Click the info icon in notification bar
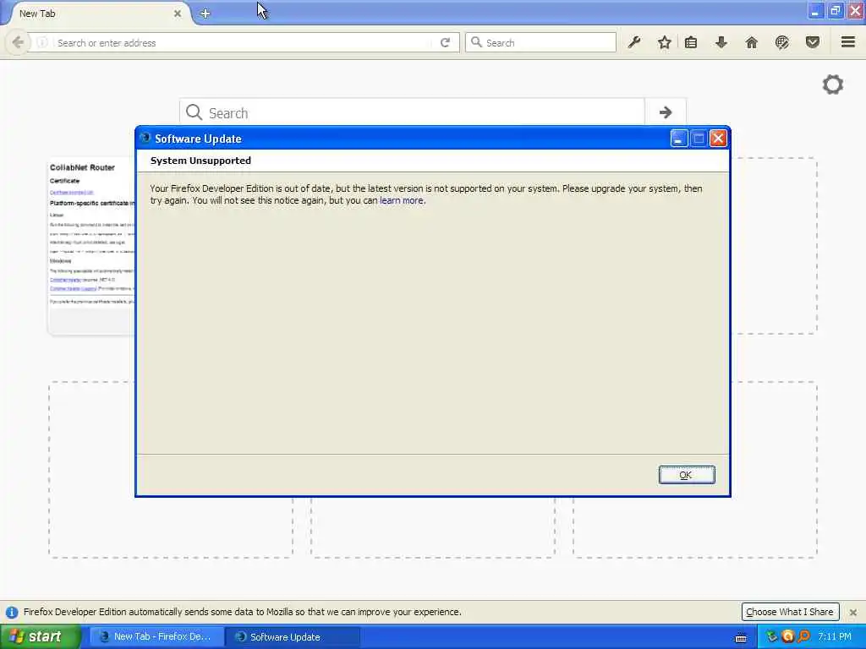Image resolution: width=866 pixels, height=649 pixels. 12,612
